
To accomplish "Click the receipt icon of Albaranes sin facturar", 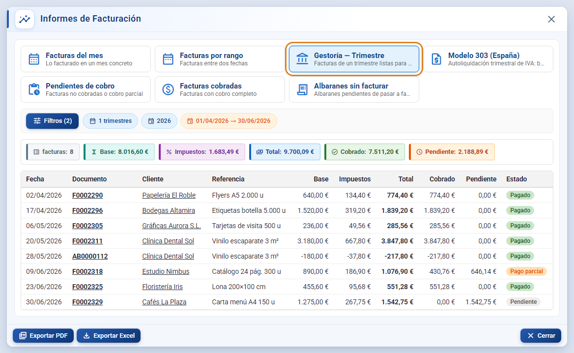I will coord(302,89).
